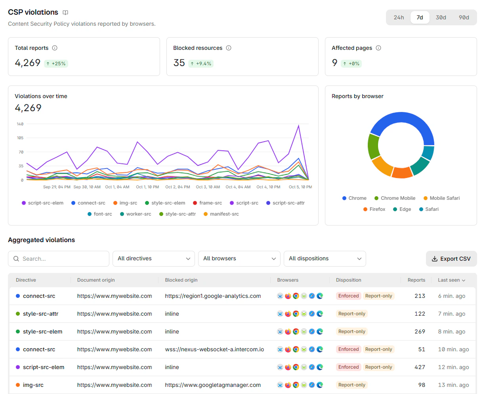The image size is (485, 394).
Task: Click the Edge icon in the script-src-elem row
Action: click(320, 367)
